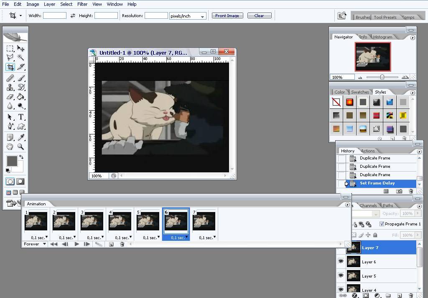The height and width of the screenshot is (298, 428).
Task: Click the foreground color swatch
Action: 12,161
